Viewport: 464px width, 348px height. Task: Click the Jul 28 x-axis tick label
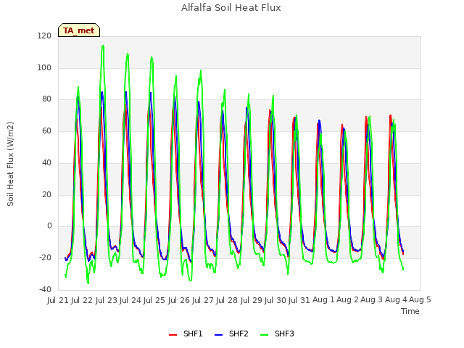click(227, 300)
